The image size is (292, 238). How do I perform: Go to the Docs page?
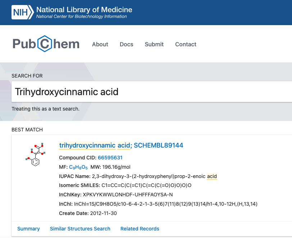coord(127,44)
